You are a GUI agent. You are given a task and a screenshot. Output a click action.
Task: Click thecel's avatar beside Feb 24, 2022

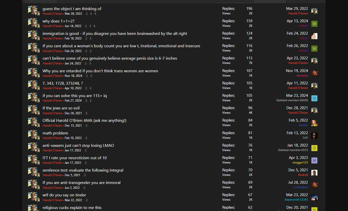coord(314,36)
